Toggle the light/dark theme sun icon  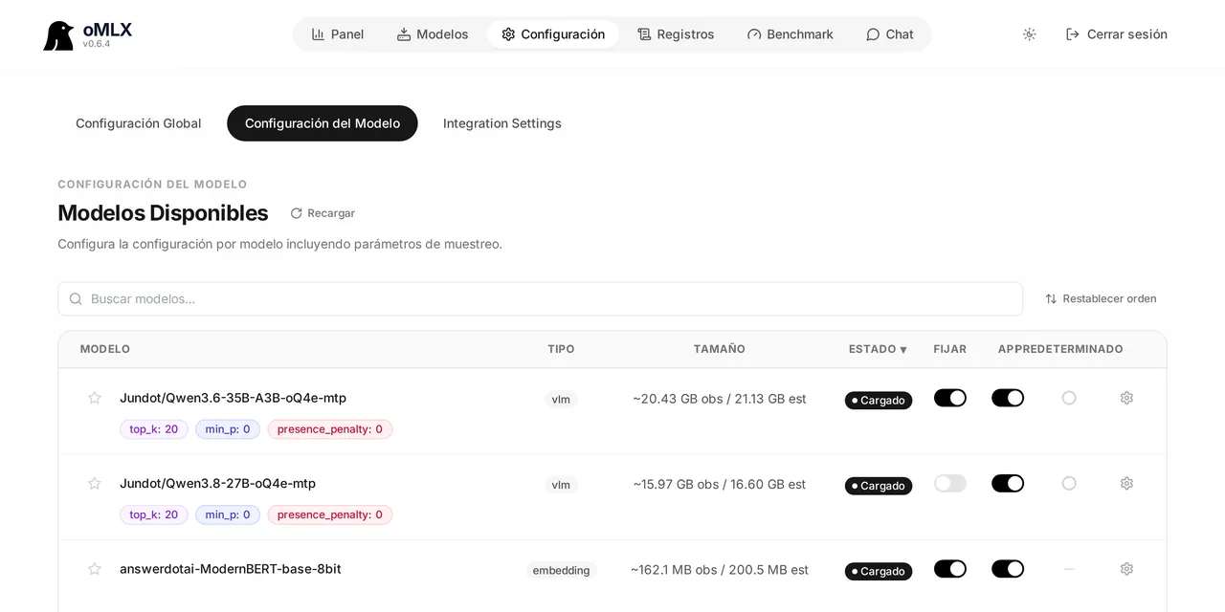point(1029,34)
